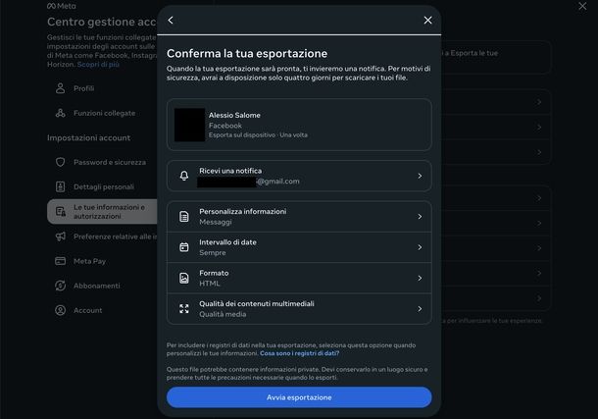Click the bell icon next to Ricevi una notifica

(184, 176)
